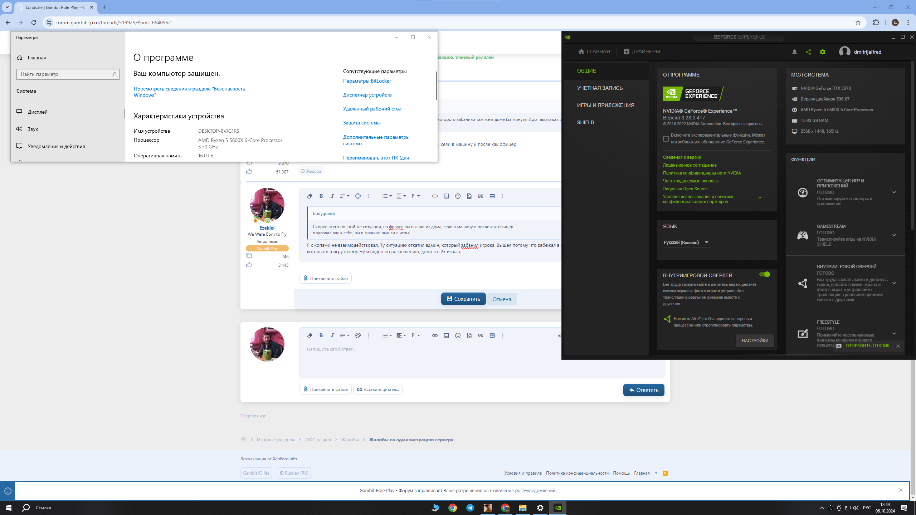Open the Диспетчер устройств link
Image resolution: width=916 pixels, height=515 pixels.
[367, 95]
